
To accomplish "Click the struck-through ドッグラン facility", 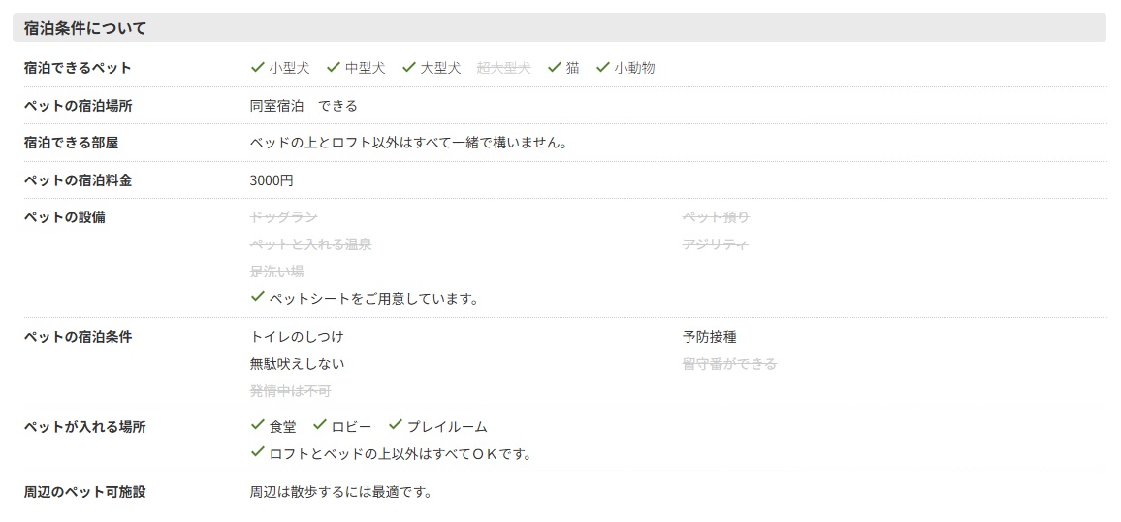I will (x=283, y=217).
